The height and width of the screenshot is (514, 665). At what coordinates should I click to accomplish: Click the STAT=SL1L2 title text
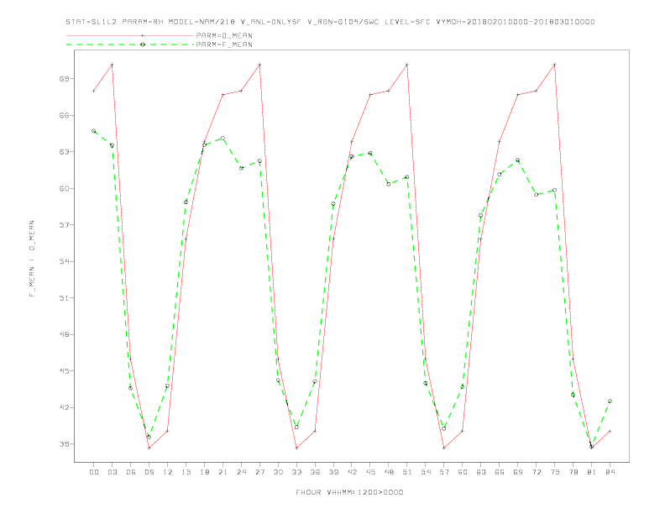point(92,22)
